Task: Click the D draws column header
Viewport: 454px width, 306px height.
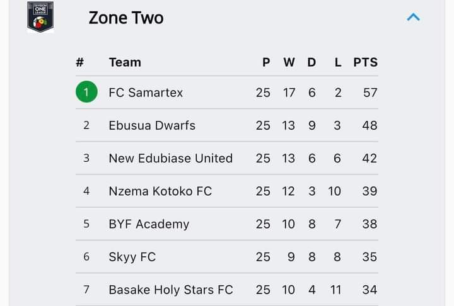Action: pyautogui.click(x=311, y=62)
